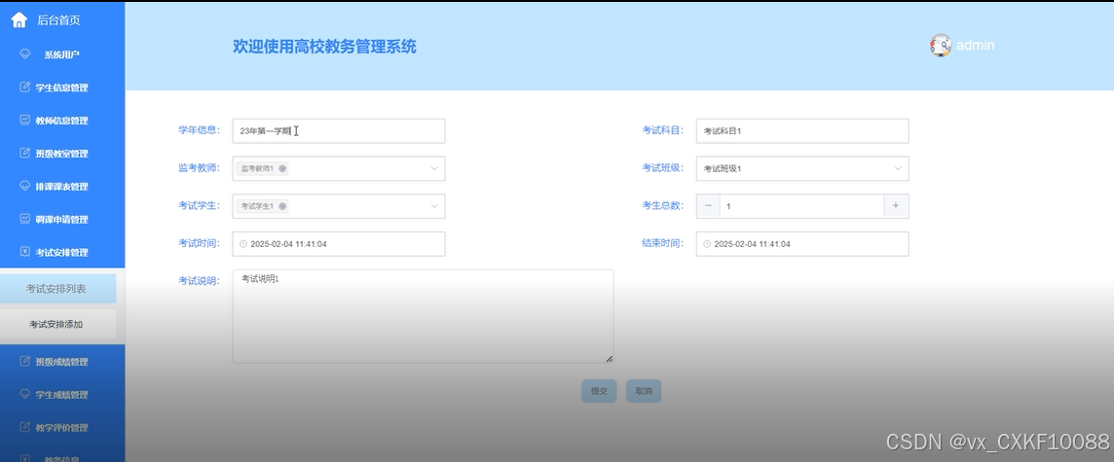Viewport: 1114px width, 462px height.
Task: Click into the 考试科目 input field
Action: (x=802, y=130)
